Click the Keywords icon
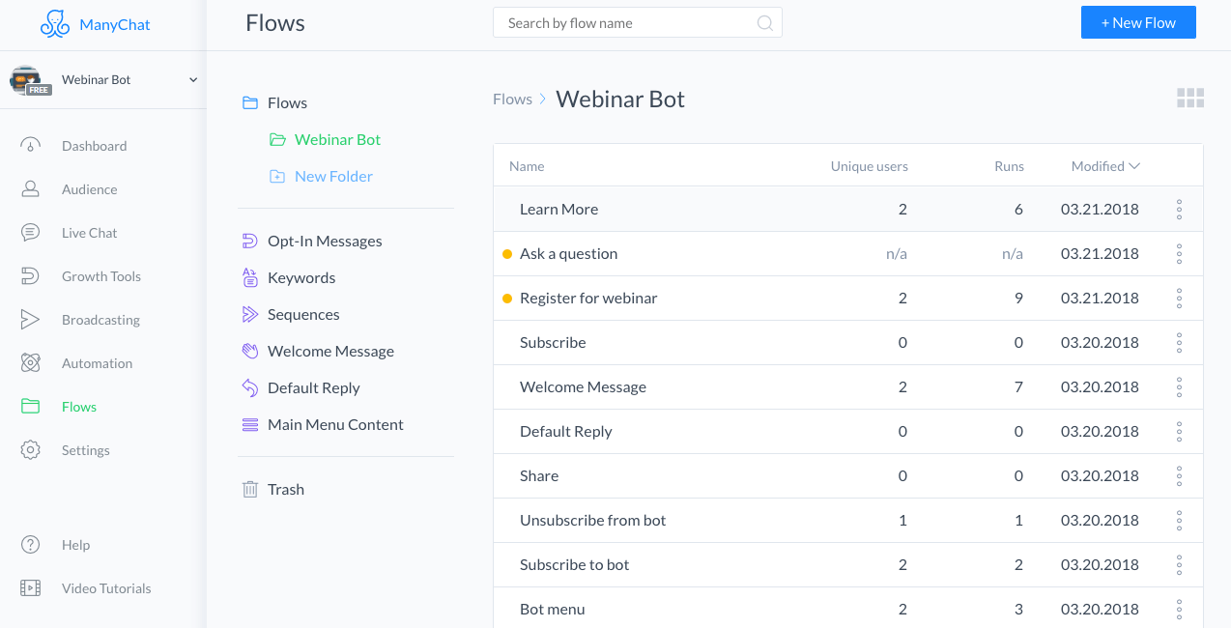Image resolution: width=1231 pixels, height=628 pixels. (x=251, y=277)
